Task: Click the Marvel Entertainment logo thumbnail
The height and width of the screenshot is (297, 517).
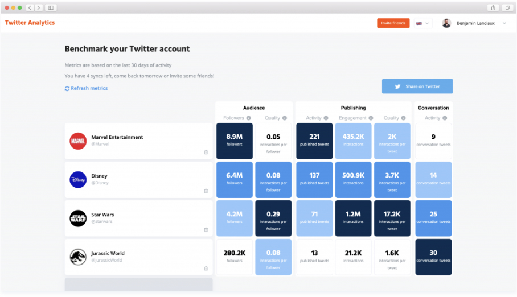Action: 78,141
